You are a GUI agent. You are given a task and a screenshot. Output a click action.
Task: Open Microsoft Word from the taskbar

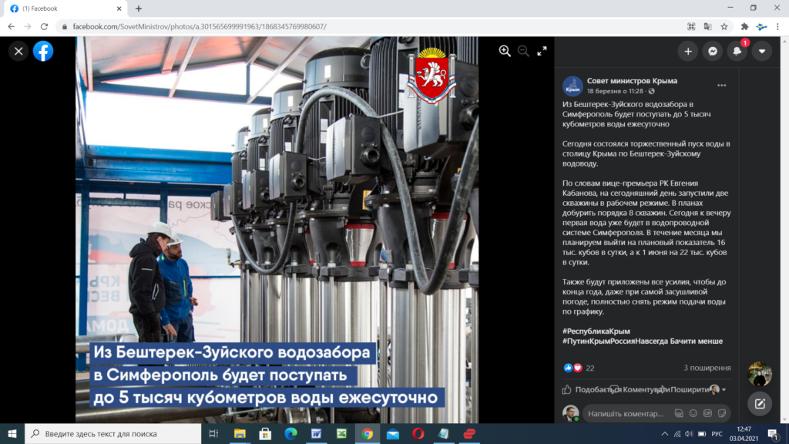tap(315, 434)
